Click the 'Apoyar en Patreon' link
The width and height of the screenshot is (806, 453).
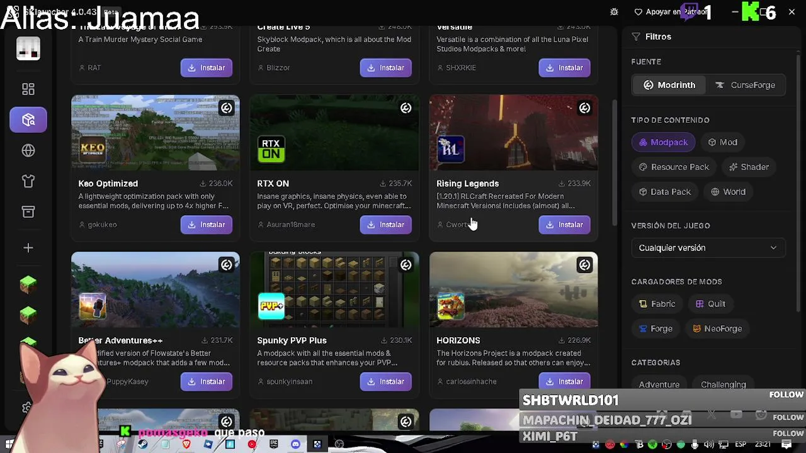point(670,11)
